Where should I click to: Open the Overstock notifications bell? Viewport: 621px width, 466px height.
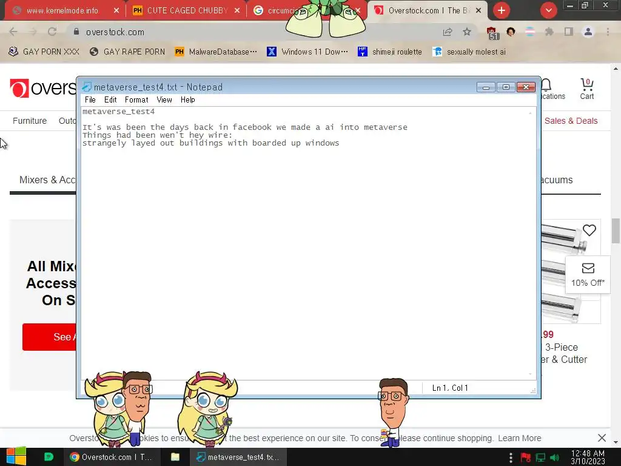tap(546, 85)
